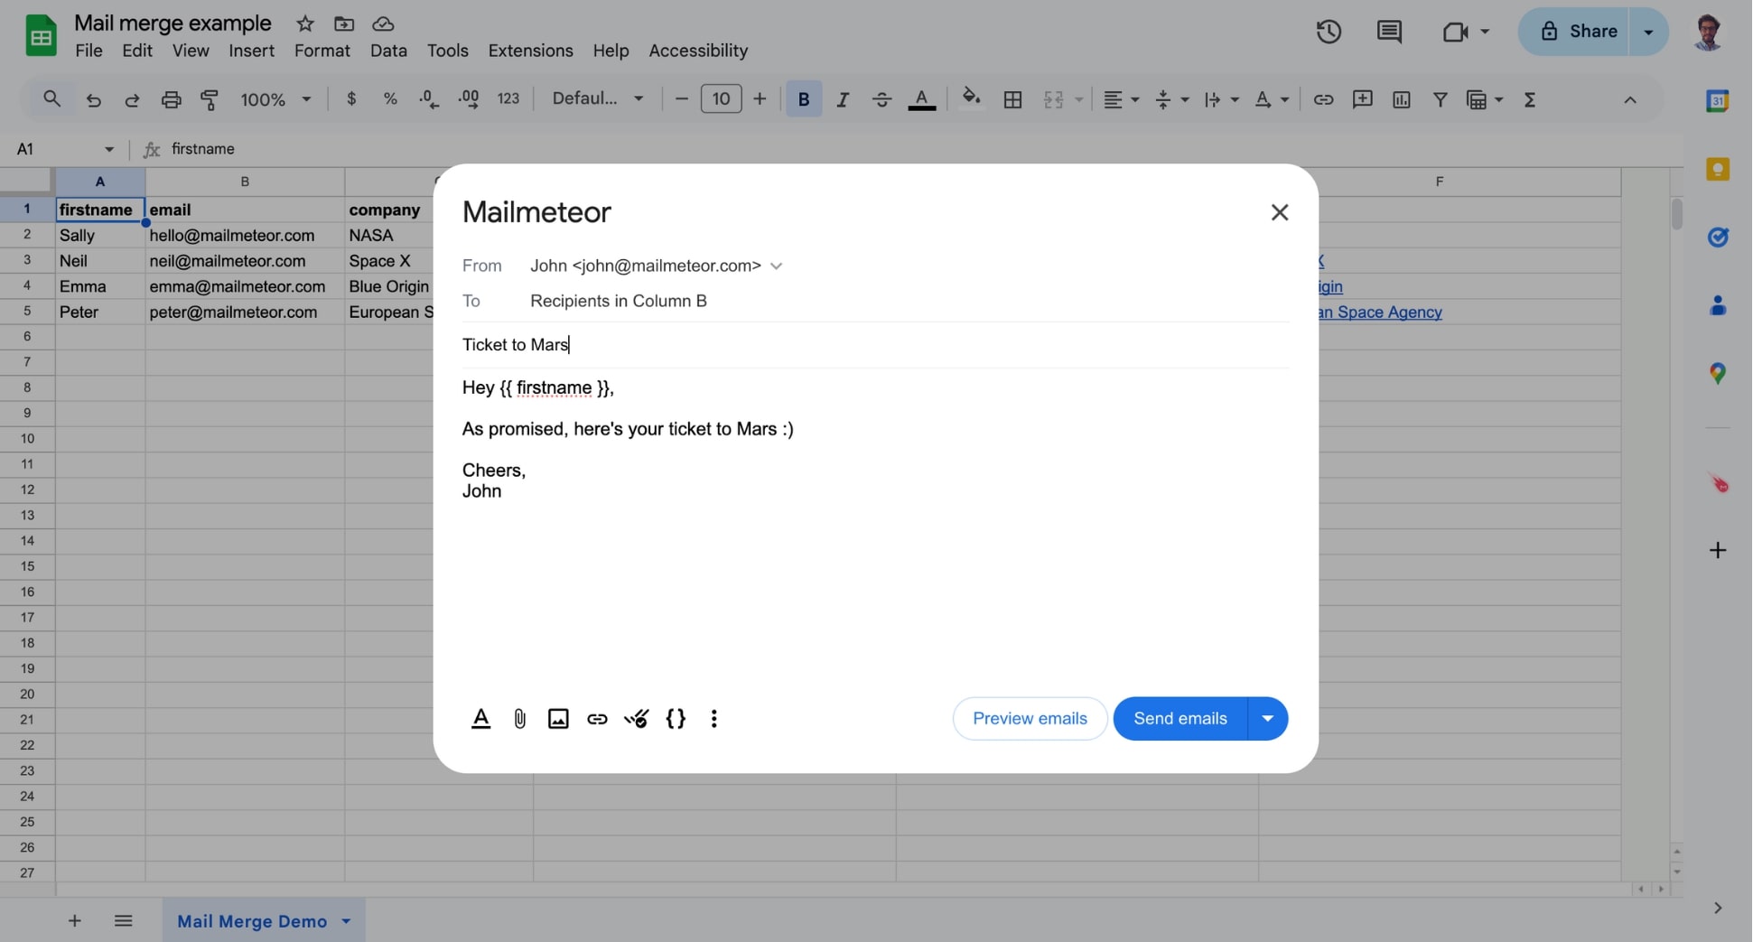This screenshot has height=942, width=1753.
Task: Open Google Maps in side panel
Action: click(1717, 373)
